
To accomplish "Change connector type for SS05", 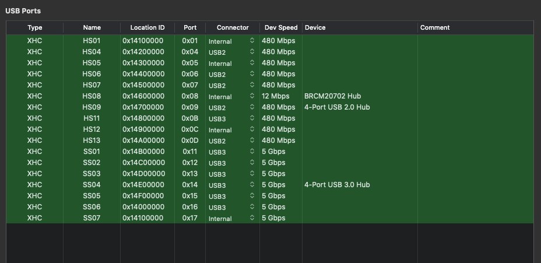I will 231,196.
